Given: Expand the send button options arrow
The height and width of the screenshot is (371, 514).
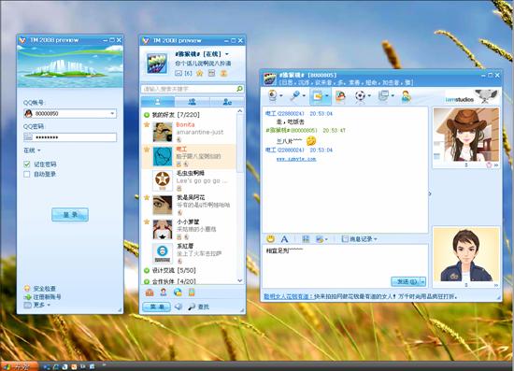Looking at the screenshot, I should coord(422,281).
